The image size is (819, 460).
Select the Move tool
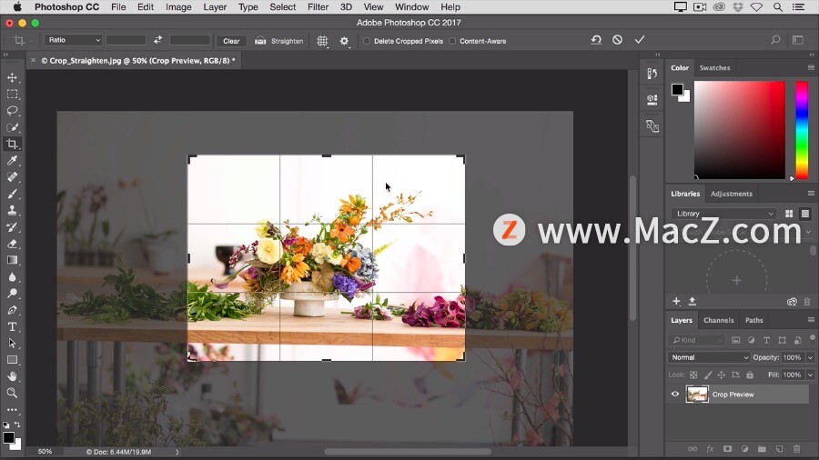tap(12, 77)
